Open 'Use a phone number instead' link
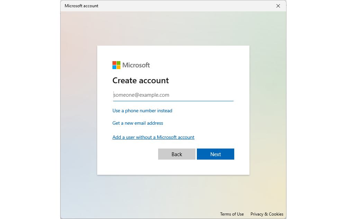The image size is (346, 219). click(142, 111)
